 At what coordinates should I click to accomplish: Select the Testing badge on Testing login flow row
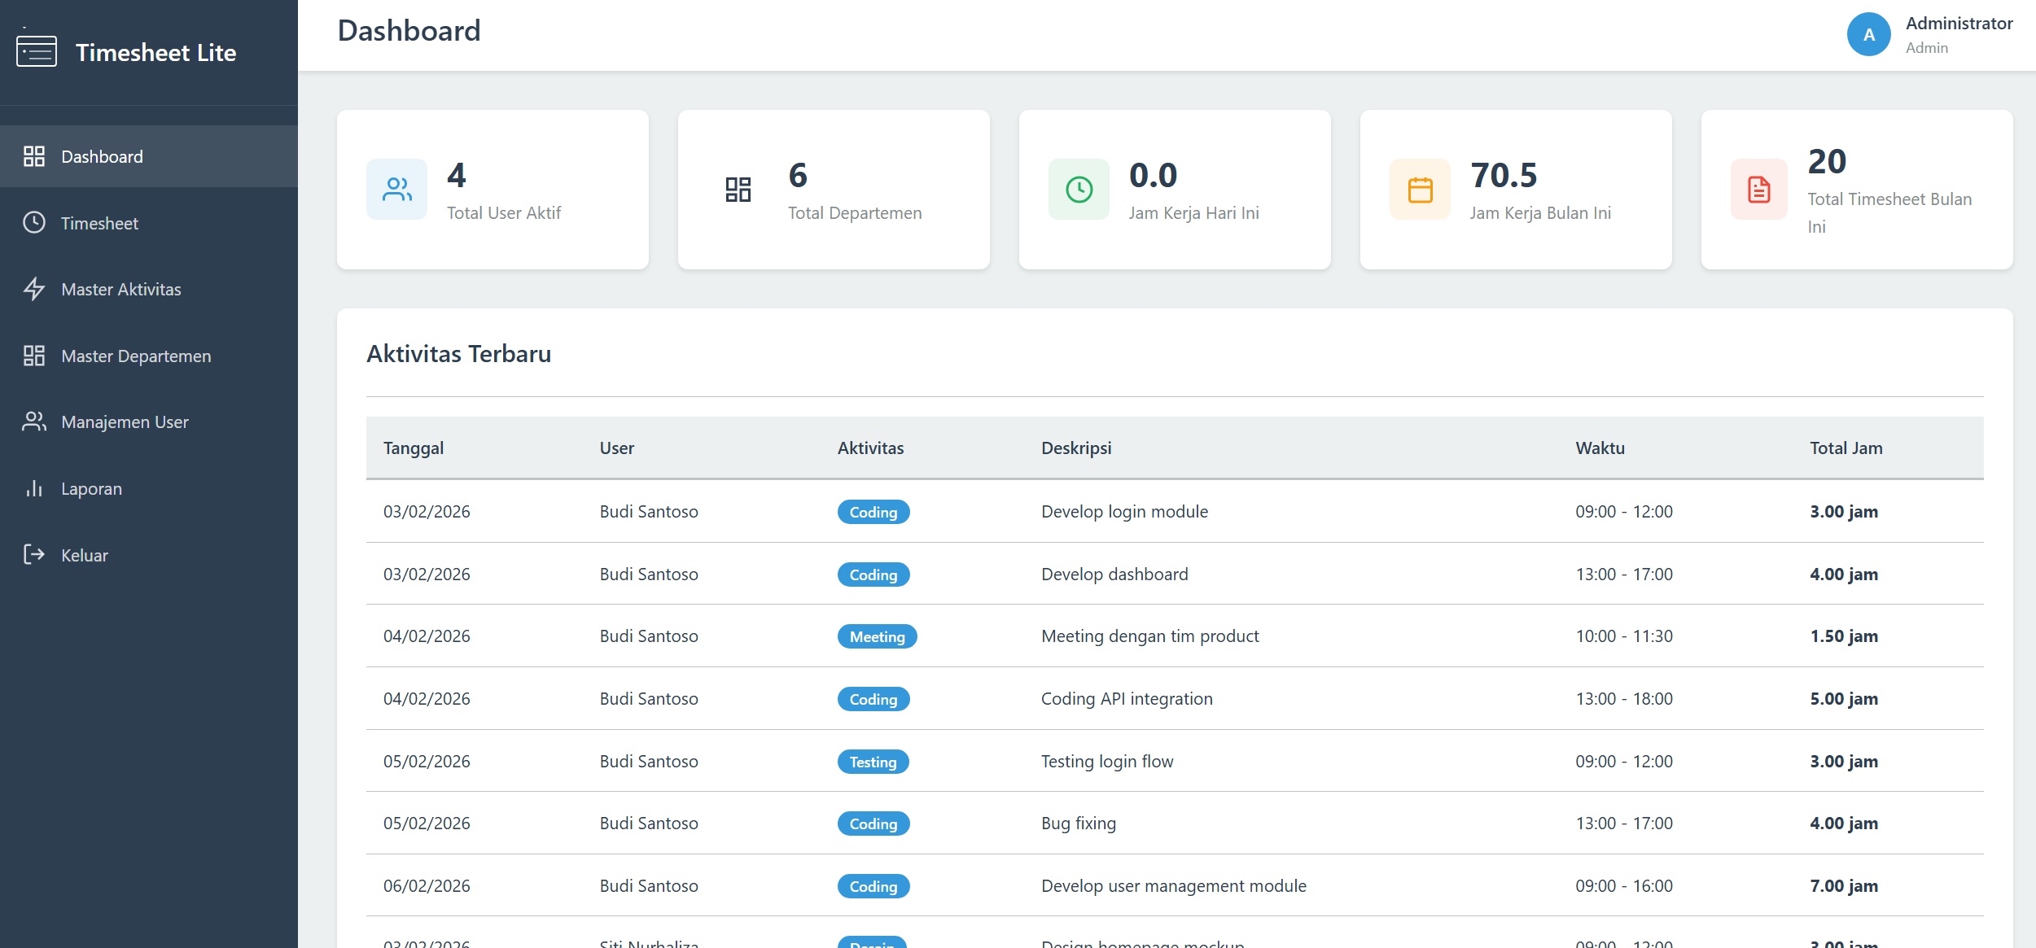pyautogui.click(x=874, y=761)
